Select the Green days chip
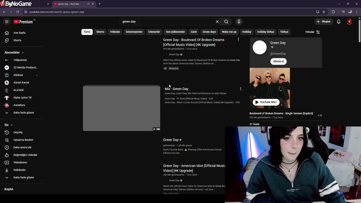Image resolution: width=361 pixels, height=203 pixels. click(209, 32)
